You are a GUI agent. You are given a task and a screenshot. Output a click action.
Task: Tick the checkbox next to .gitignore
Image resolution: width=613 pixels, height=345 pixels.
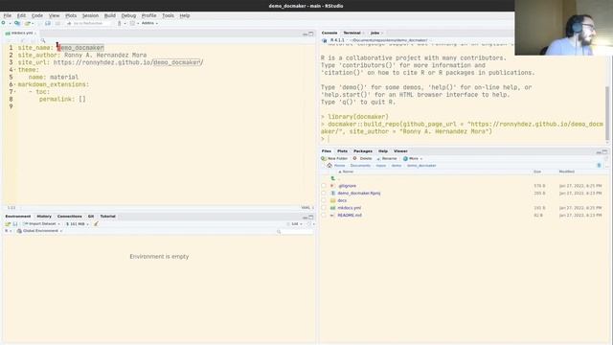pyautogui.click(x=324, y=186)
